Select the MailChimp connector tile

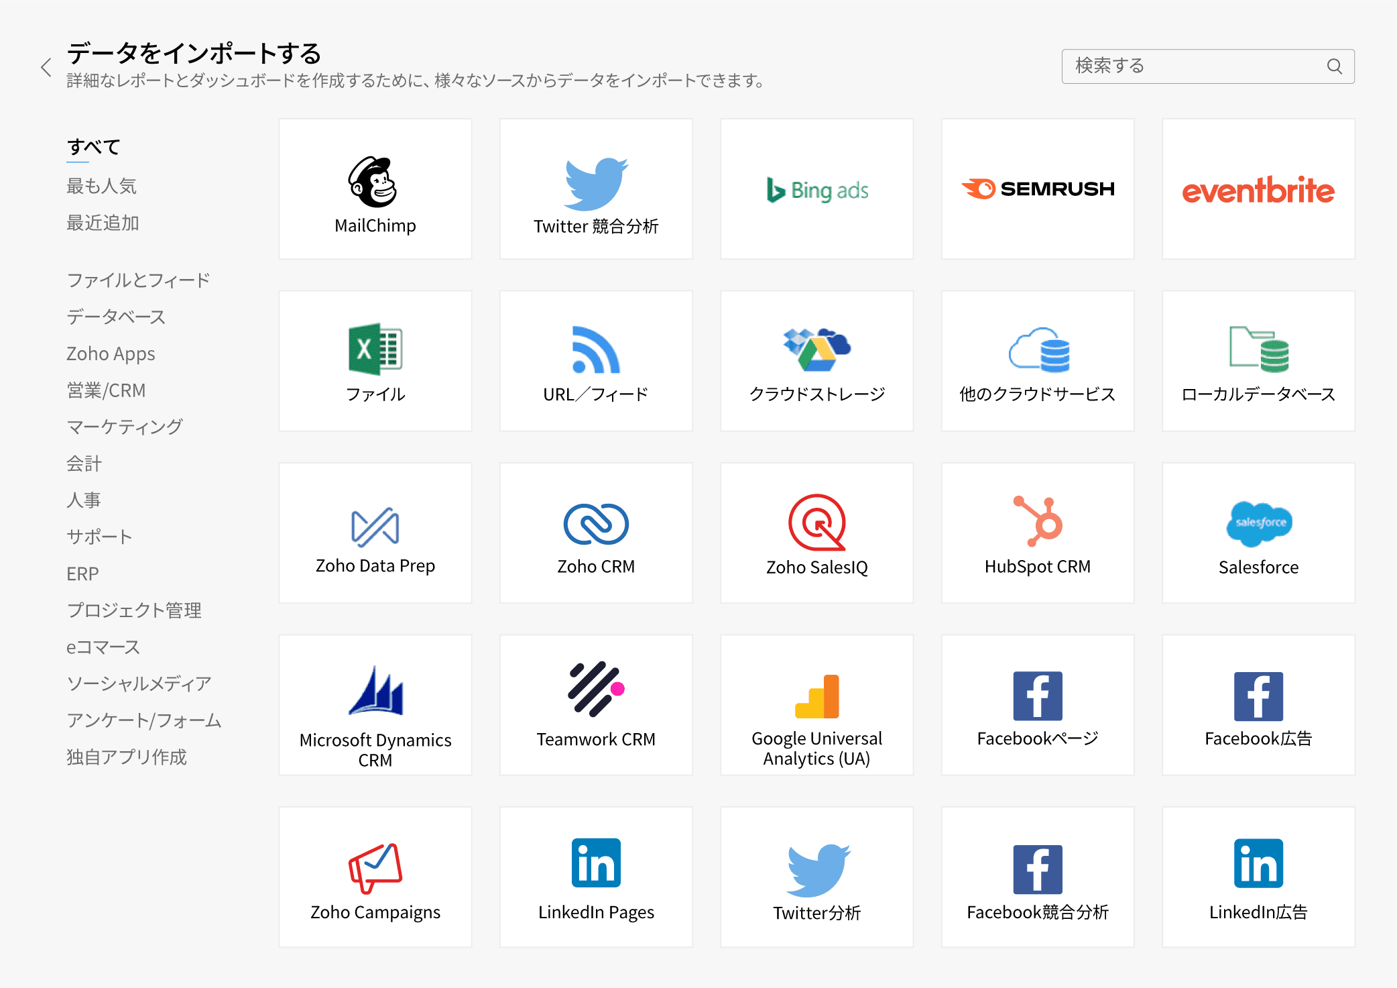click(x=375, y=189)
